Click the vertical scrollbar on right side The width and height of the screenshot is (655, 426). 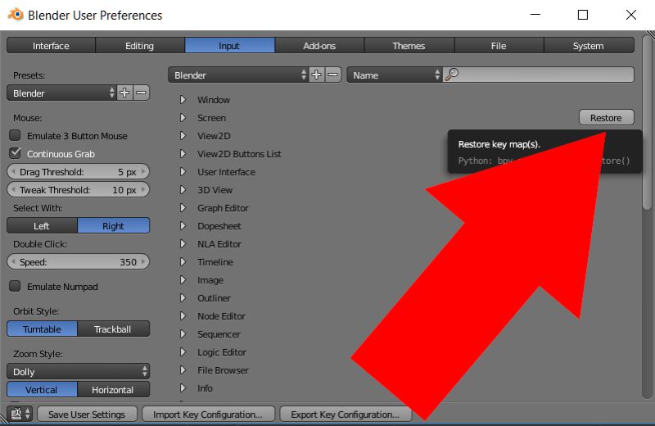pos(647,124)
